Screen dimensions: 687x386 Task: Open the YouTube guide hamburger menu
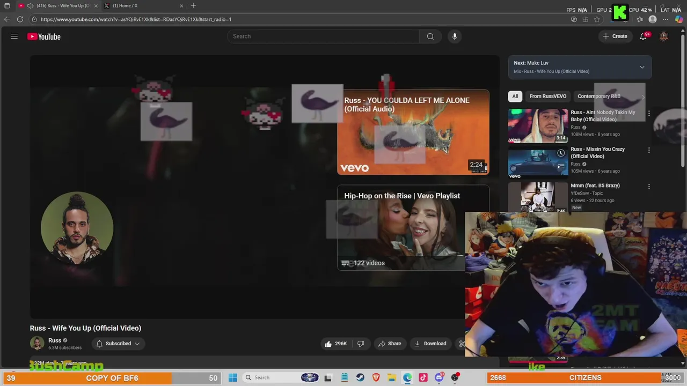14,36
